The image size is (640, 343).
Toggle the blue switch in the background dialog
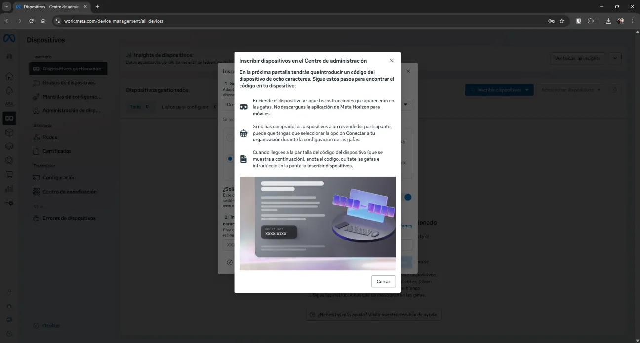tap(407, 197)
